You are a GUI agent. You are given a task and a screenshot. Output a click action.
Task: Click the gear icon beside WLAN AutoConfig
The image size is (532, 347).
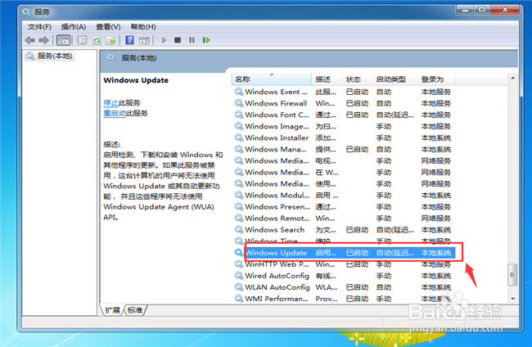click(x=239, y=287)
